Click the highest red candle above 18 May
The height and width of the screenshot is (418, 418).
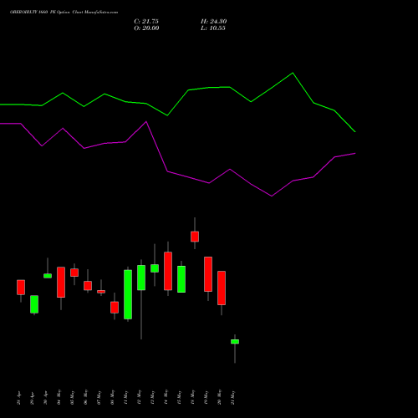click(x=195, y=237)
